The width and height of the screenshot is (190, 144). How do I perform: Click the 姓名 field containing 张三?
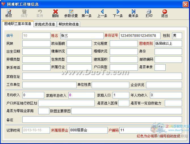tap(82, 36)
